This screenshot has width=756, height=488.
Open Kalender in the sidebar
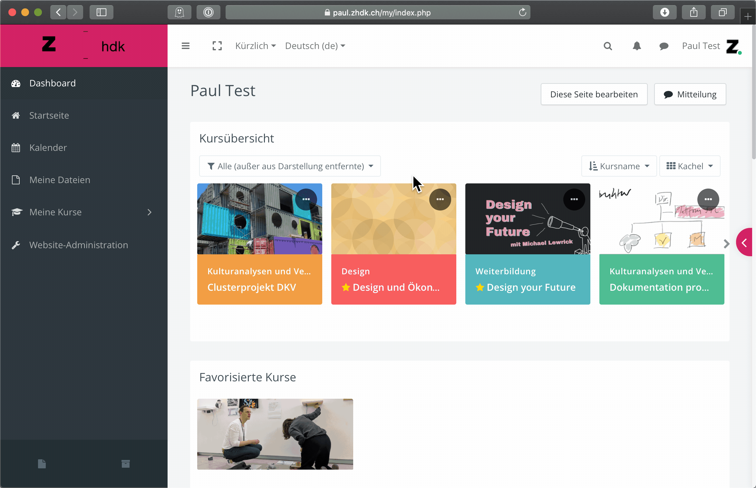[x=48, y=148]
